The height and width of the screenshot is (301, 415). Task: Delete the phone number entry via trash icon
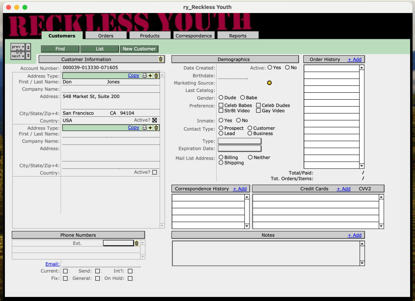coord(137,243)
